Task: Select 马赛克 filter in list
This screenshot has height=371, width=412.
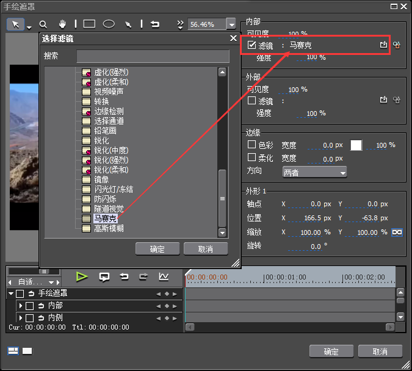Action: point(105,218)
